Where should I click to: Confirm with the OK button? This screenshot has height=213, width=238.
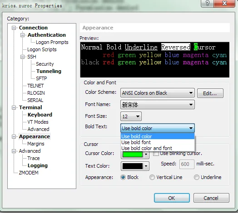(172, 198)
